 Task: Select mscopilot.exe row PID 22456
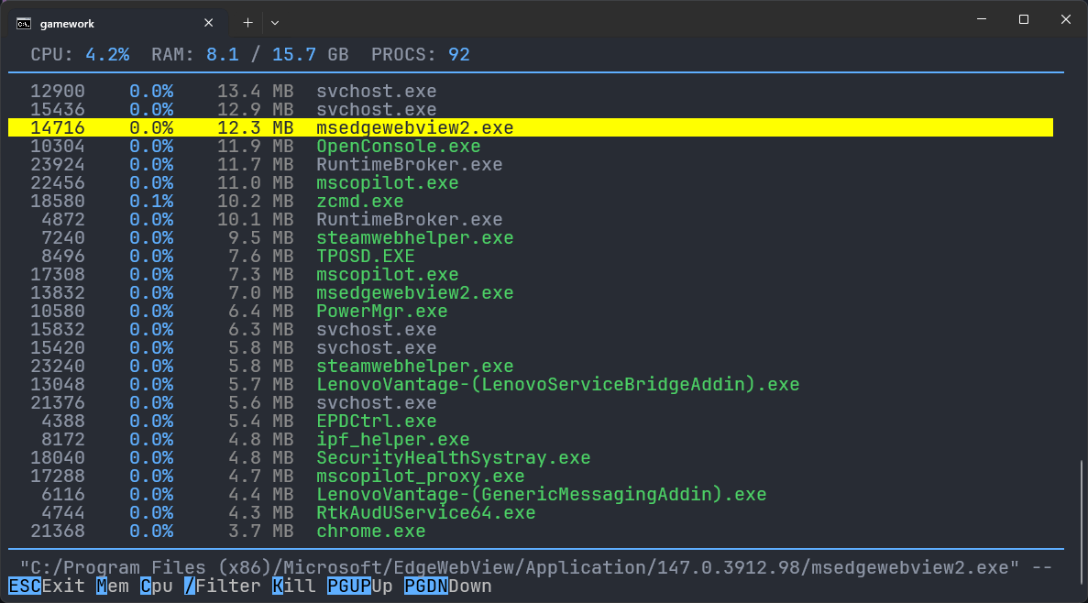click(530, 183)
